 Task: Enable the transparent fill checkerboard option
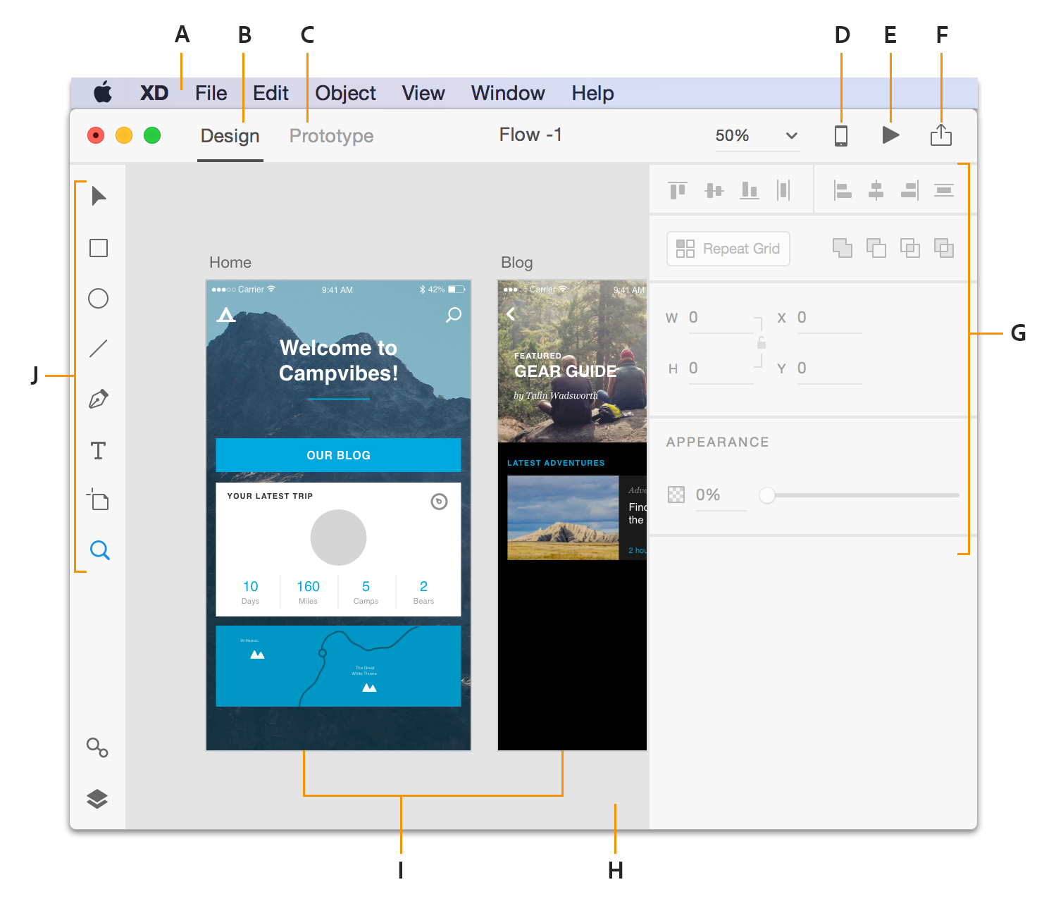(x=676, y=495)
